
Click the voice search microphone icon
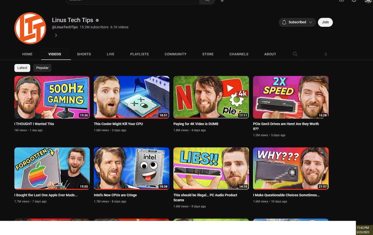[x=222, y=1]
